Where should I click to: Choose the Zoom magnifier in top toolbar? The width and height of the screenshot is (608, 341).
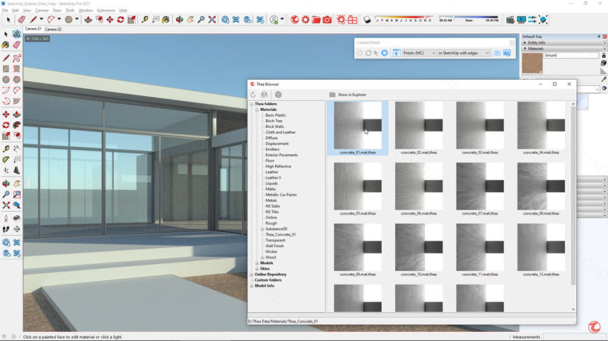point(201,19)
